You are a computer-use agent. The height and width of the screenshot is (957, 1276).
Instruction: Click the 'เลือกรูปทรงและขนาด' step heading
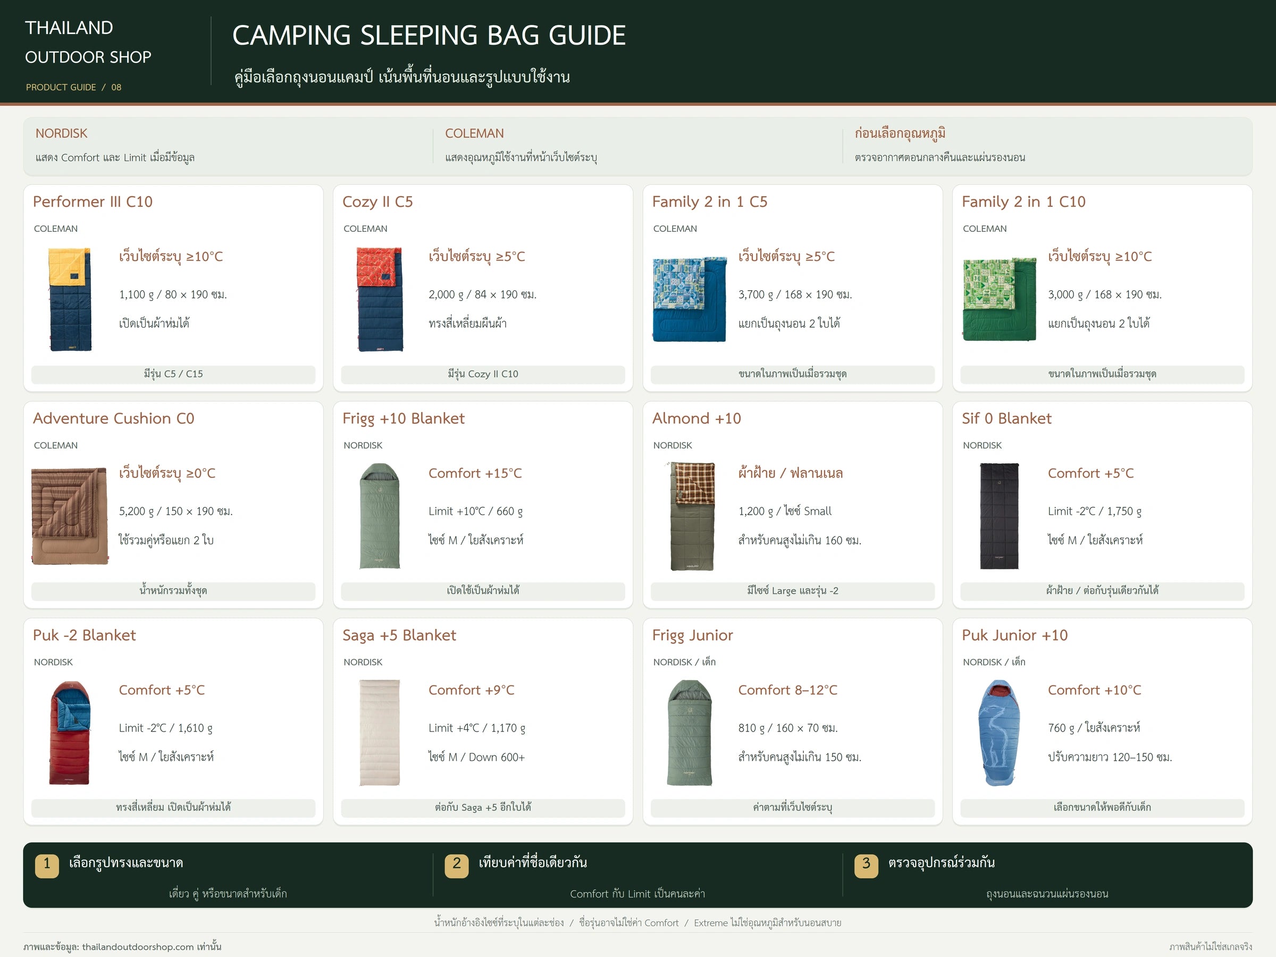[x=126, y=863]
